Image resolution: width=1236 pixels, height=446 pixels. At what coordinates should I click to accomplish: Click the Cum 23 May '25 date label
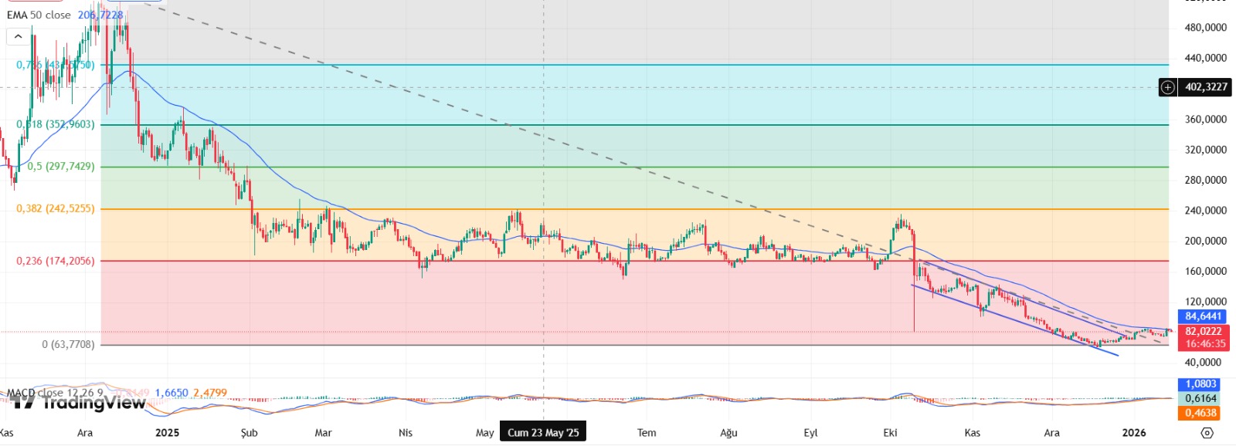point(543,432)
